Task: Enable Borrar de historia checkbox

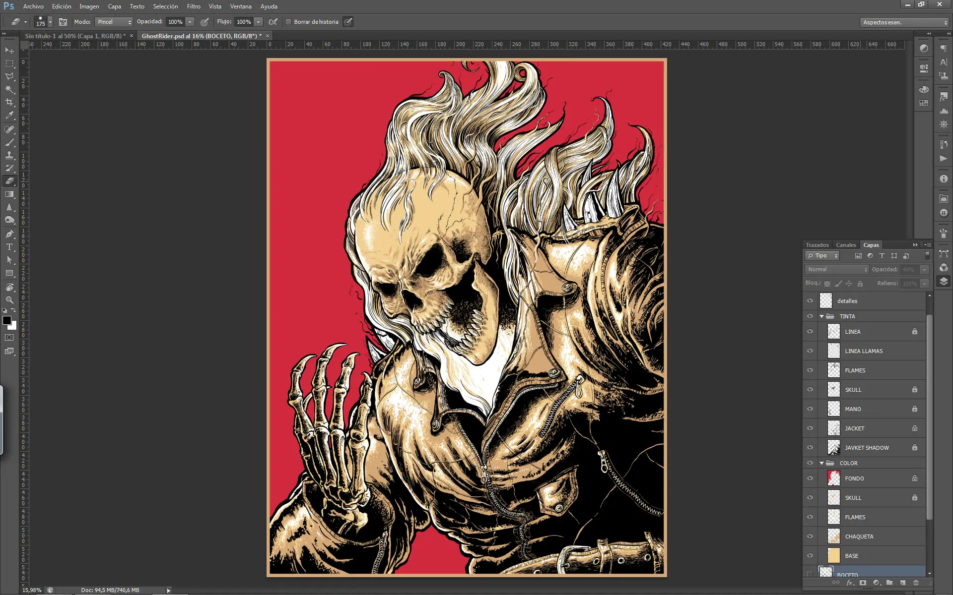Action: pos(288,22)
